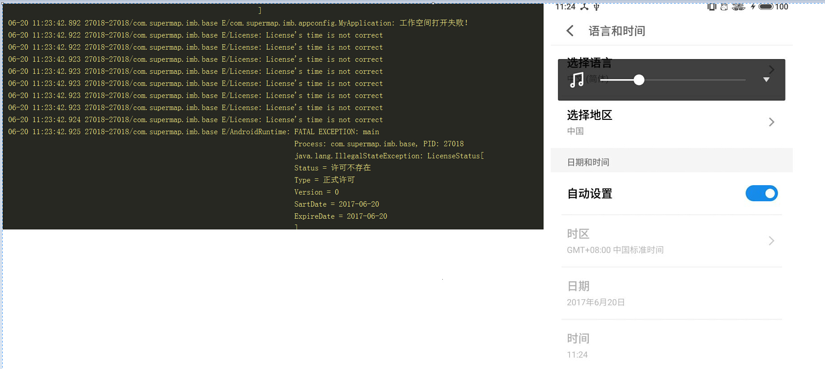Tap the 自动设置 label
This screenshot has width=825, height=369.
coord(590,194)
